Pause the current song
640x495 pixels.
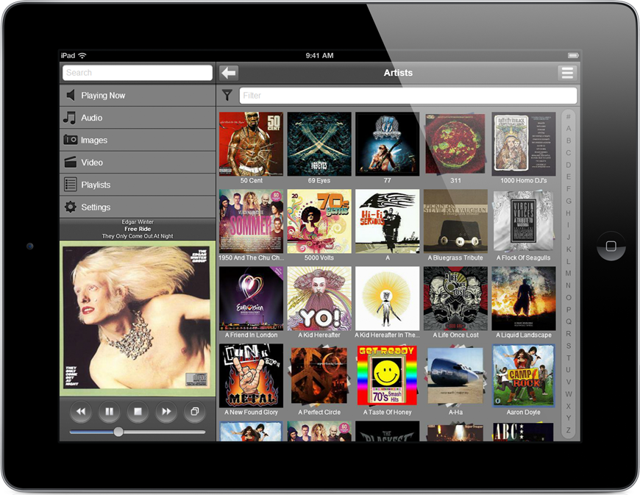(109, 411)
